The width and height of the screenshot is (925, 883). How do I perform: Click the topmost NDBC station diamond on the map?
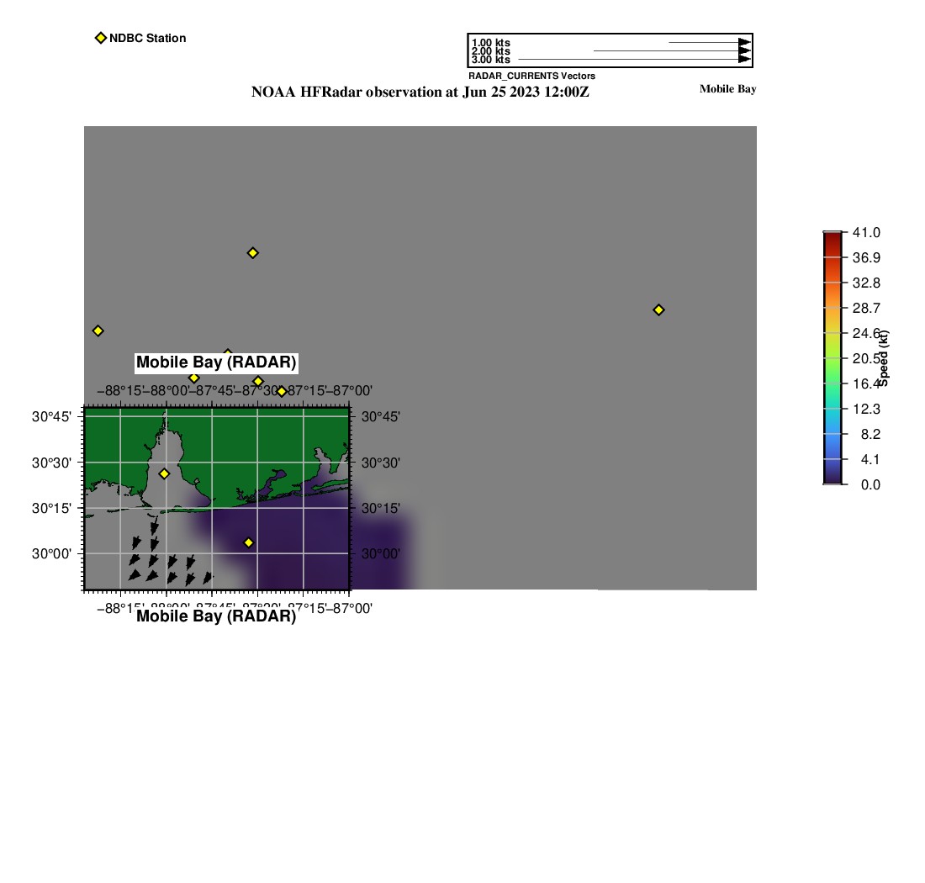click(252, 253)
